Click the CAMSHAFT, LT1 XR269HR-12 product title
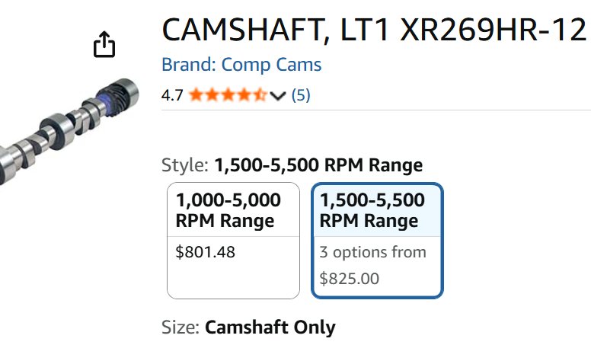The width and height of the screenshot is (591, 345). tap(374, 30)
